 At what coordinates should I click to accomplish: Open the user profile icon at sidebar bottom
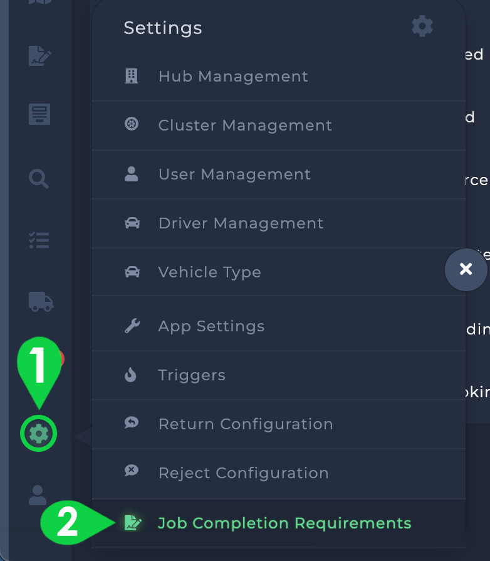pos(37,496)
